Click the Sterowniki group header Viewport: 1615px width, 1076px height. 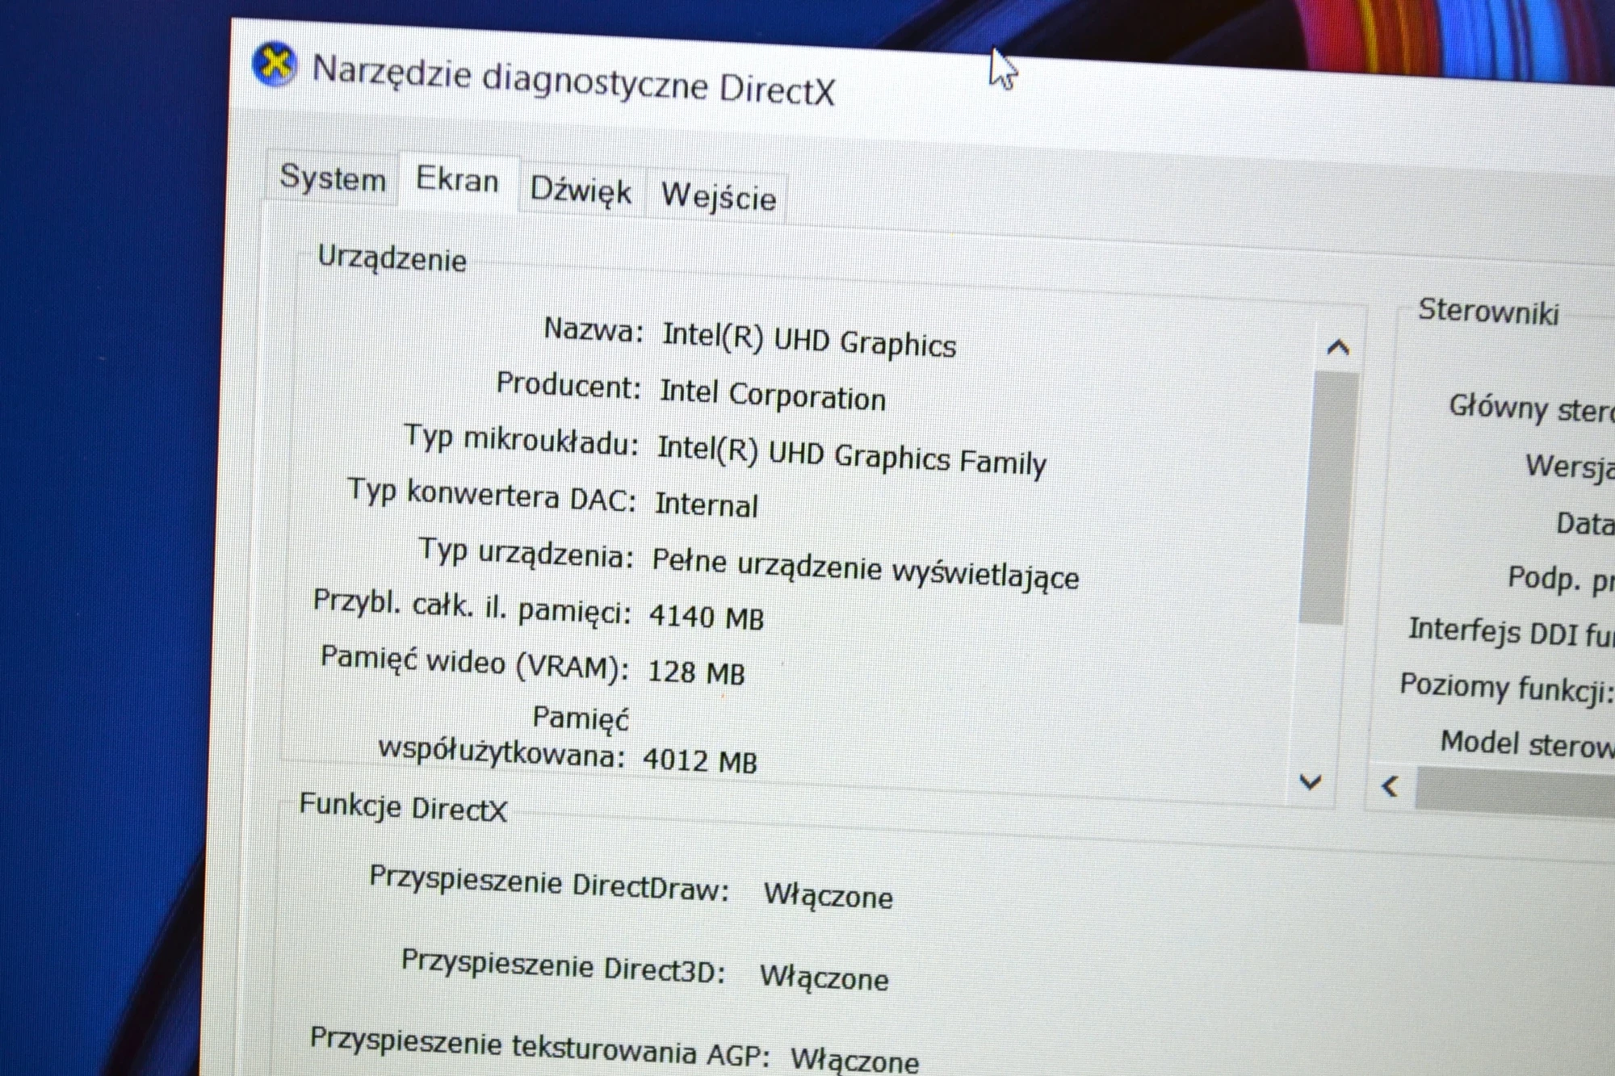pyautogui.click(x=1487, y=312)
